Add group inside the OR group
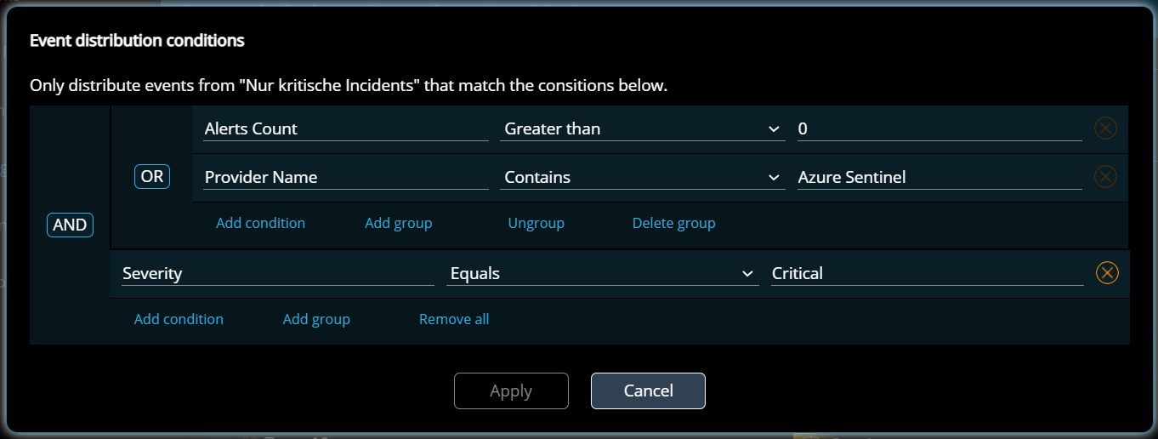The width and height of the screenshot is (1158, 439). (399, 223)
